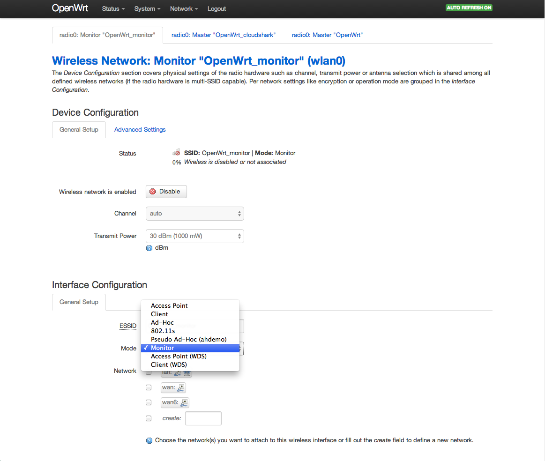Tick the create network checkbox
The width and height of the screenshot is (545, 461).
point(149,418)
